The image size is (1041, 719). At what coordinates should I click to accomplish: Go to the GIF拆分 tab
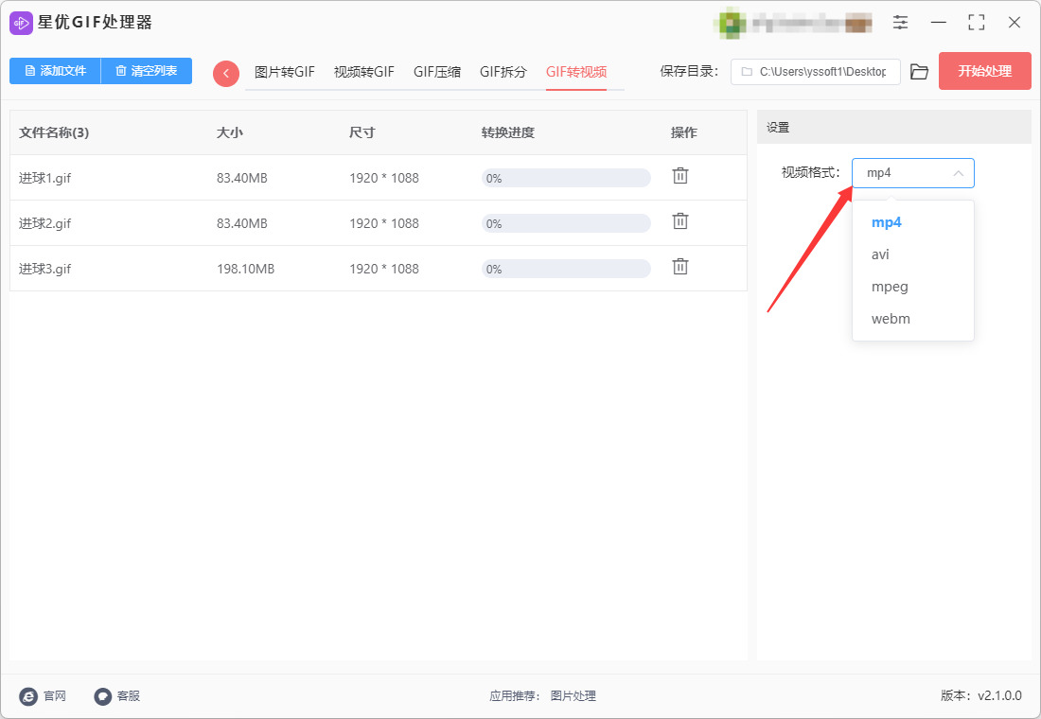pos(503,72)
